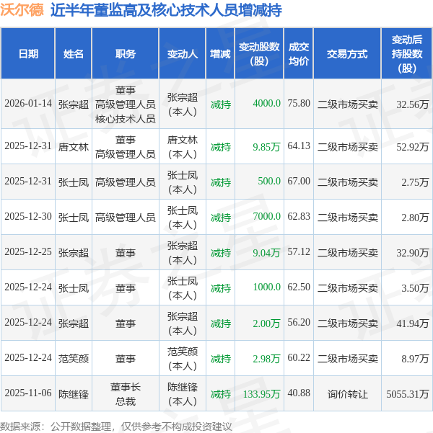Click the average price 56.20
Screen dimensions: 433x433
[x=299, y=323]
